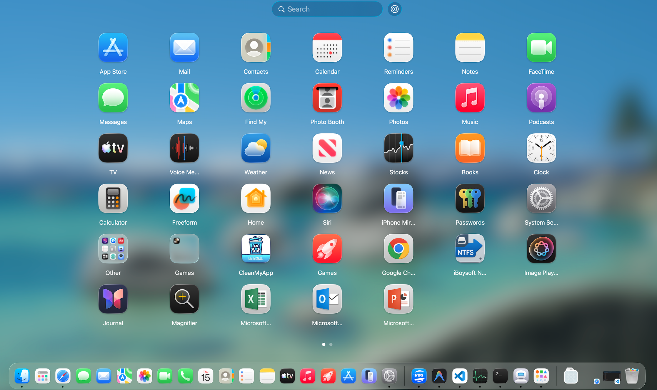Click inside the Search field
Viewport: 657px width, 390px height.
click(x=327, y=9)
